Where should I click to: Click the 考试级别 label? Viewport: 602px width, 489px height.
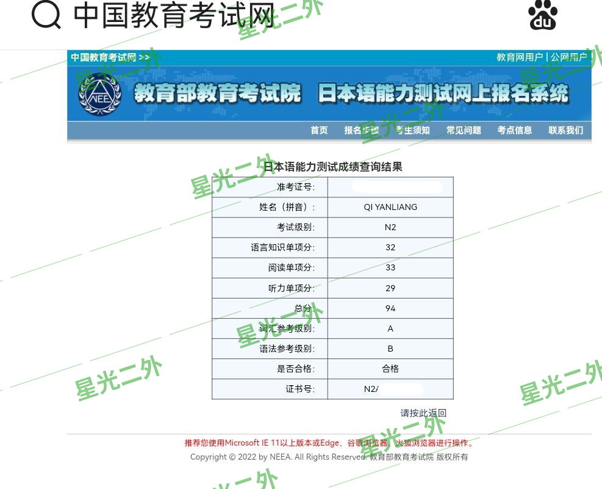(296, 227)
